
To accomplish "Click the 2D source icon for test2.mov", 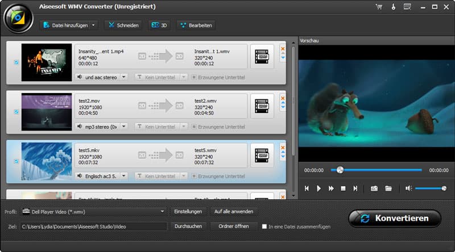I will click(x=142, y=106).
